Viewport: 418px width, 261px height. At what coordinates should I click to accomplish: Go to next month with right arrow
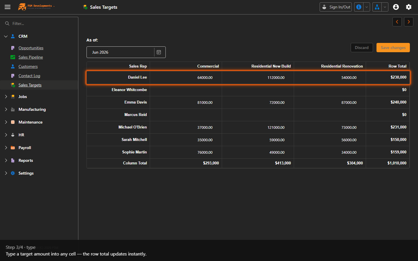click(409, 22)
